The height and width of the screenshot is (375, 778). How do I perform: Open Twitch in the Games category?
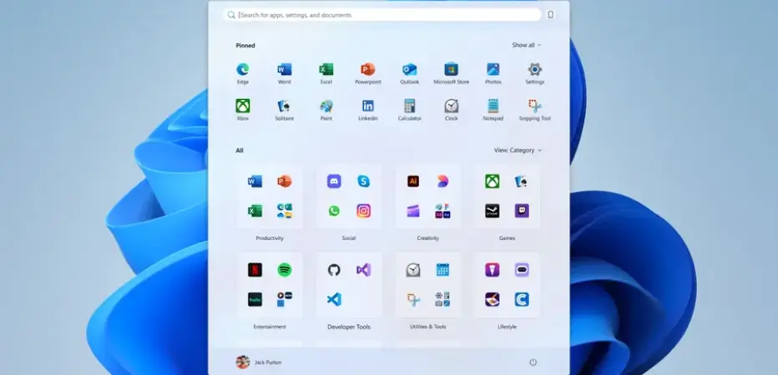[x=522, y=211]
